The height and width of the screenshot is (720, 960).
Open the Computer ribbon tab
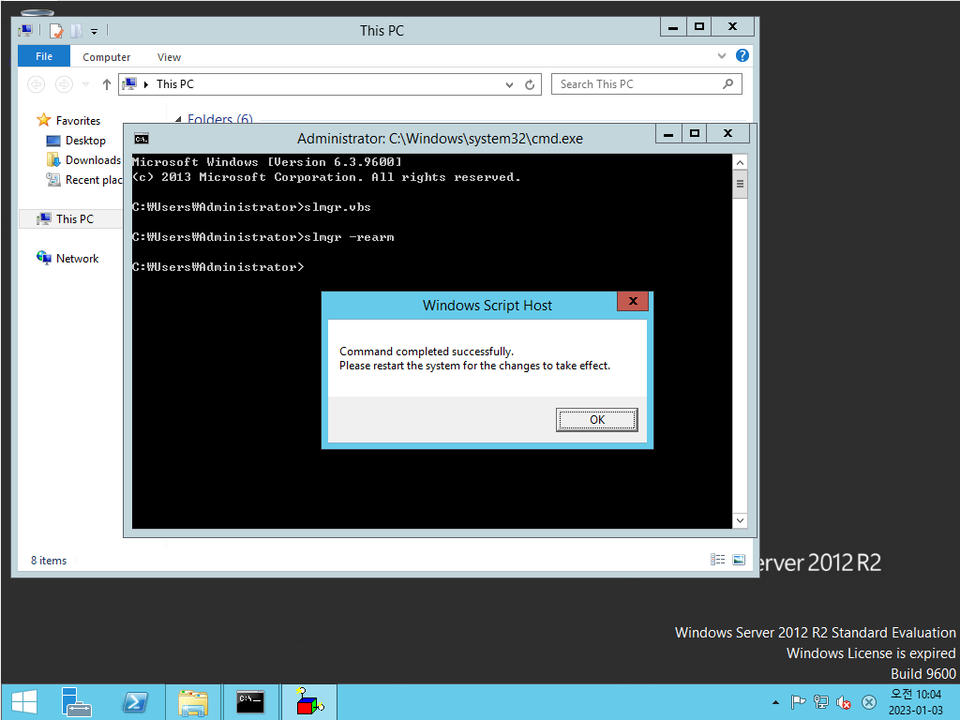coord(106,57)
